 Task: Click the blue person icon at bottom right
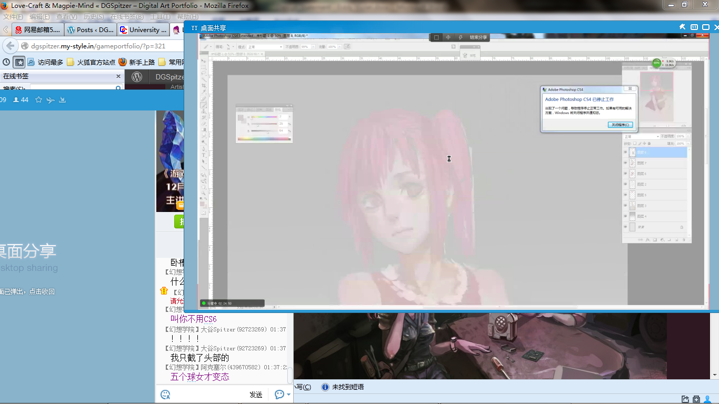click(x=708, y=399)
